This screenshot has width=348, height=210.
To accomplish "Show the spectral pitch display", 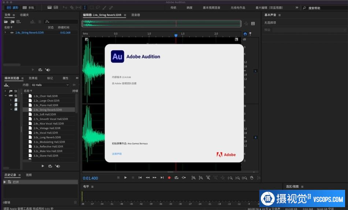I will pyautogui.click(x=56, y=8).
